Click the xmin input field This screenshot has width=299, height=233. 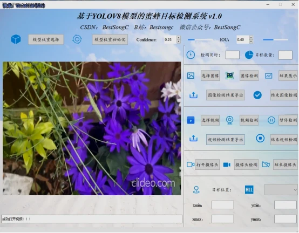(x=223, y=205)
